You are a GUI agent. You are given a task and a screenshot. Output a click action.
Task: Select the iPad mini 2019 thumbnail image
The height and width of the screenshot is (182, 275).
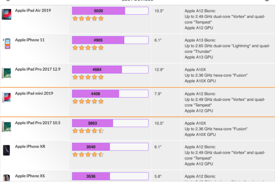coord(6,97)
